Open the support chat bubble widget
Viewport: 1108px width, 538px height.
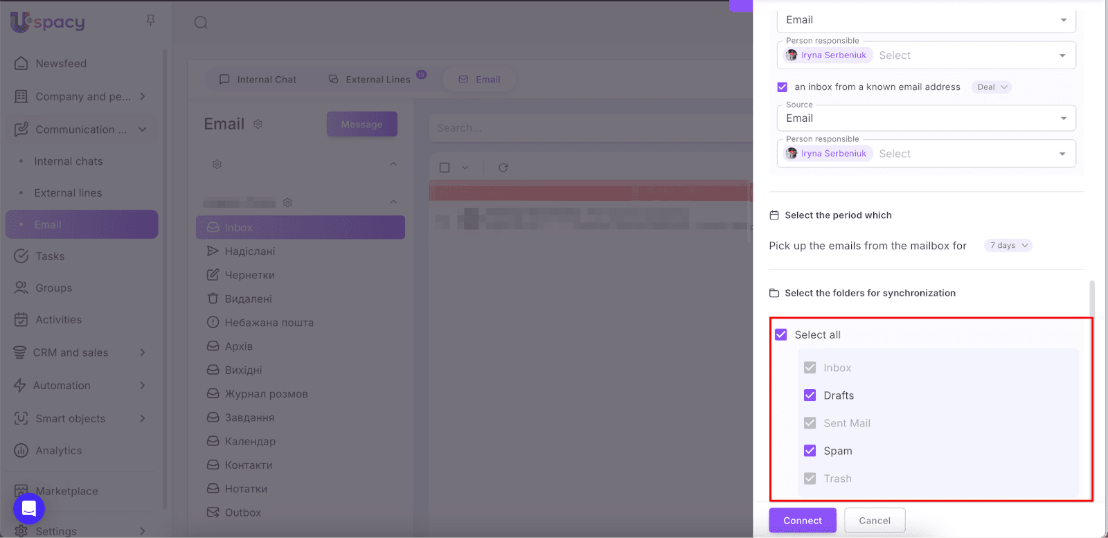tap(29, 509)
